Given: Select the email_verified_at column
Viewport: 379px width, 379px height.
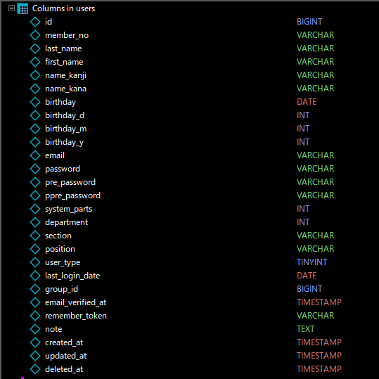Looking at the screenshot, I should click(x=75, y=302).
